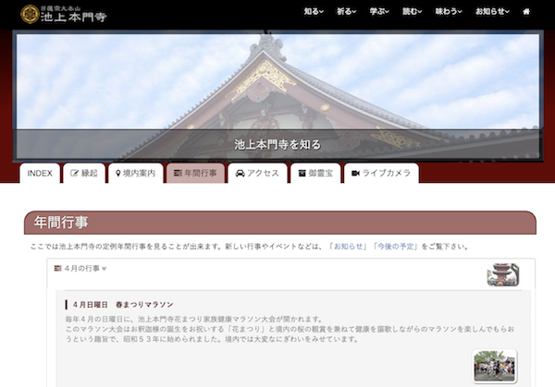The width and height of the screenshot is (555, 387).
Task: Follow the 今後の予定 link
Action: 395,247
